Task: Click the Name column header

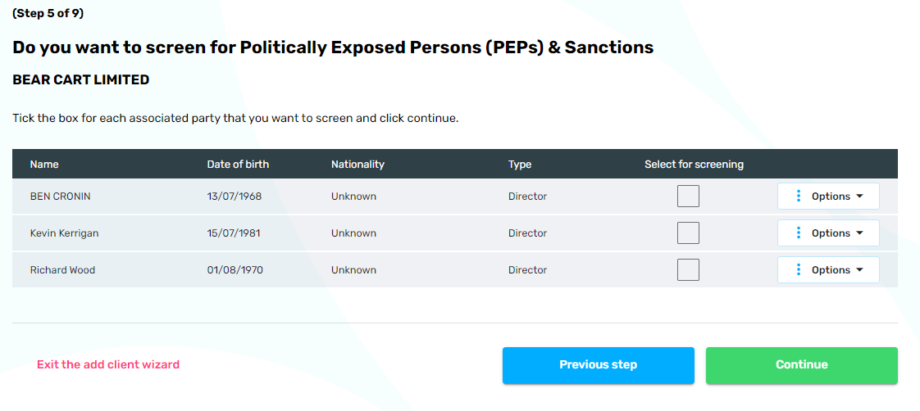Action: [x=44, y=165]
